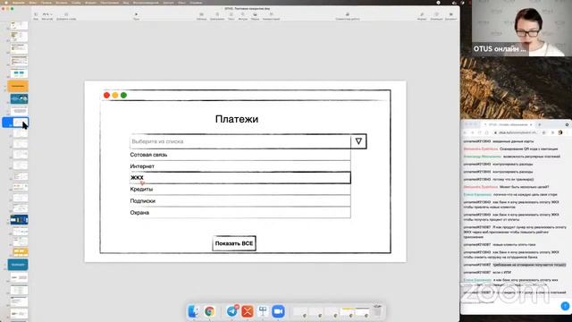Open the Слайд menu in menu bar
The width and height of the screenshot is (572, 322).
[76, 2]
